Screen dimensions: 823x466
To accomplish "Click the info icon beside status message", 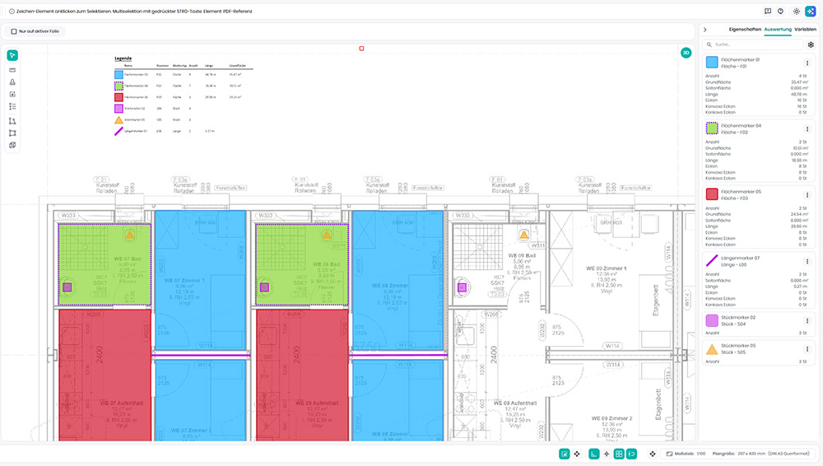I will pyautogui.click(x=12, y=11).
